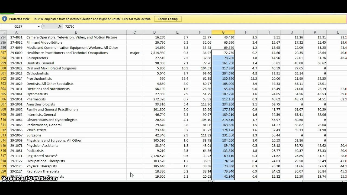347x195 pixels.
Task: Select the highlighted column G header
Action: [223, 32]
